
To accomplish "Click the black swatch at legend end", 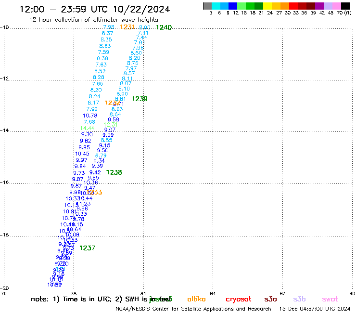I will (345, 6).
